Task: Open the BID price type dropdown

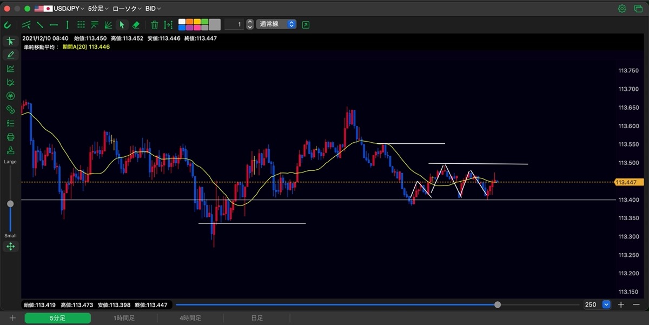Action: pos(153,9)
